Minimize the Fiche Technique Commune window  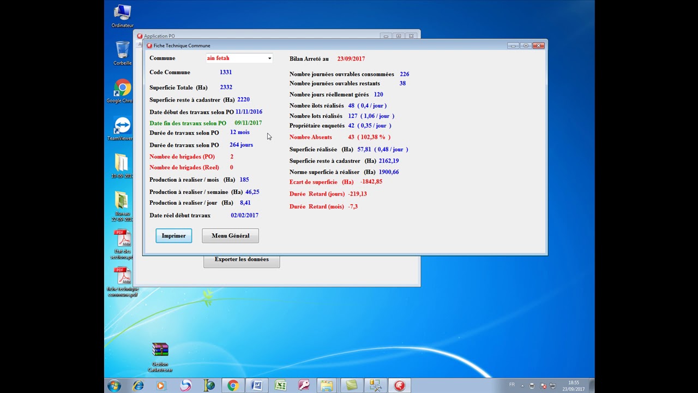513,46
